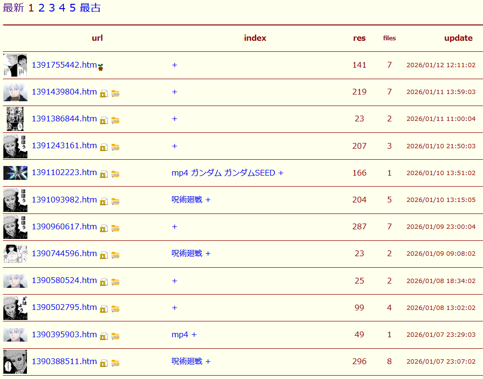Open the thumbnail for 1391102223.htm
The width and height of the screenshot is (483, 379).
[x=15, y=173]
